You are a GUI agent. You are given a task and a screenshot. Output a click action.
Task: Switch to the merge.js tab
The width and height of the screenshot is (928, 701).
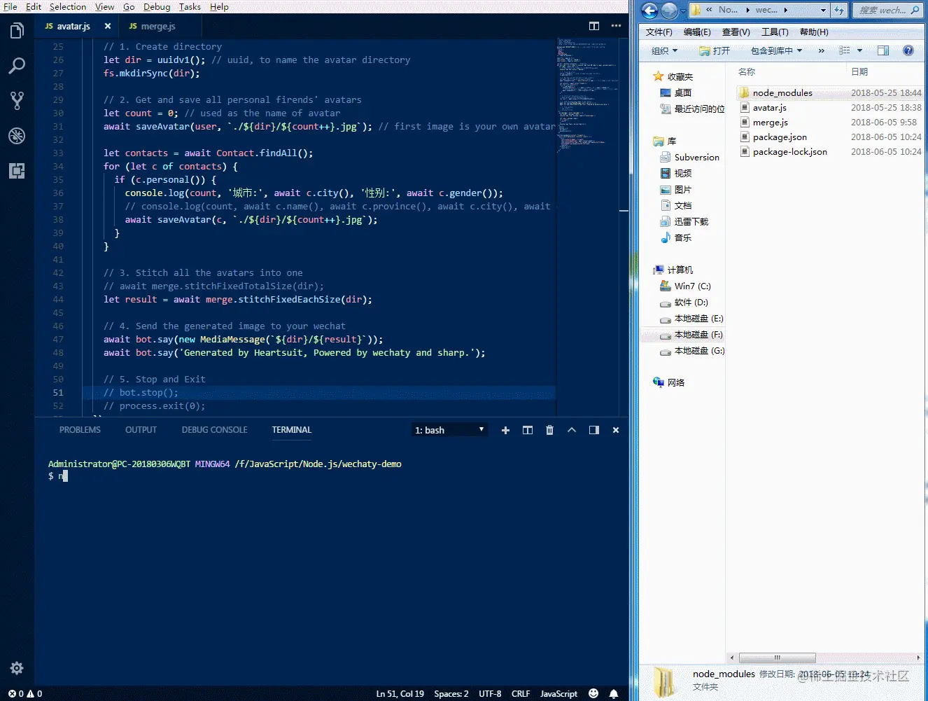[x=158, y=26]
